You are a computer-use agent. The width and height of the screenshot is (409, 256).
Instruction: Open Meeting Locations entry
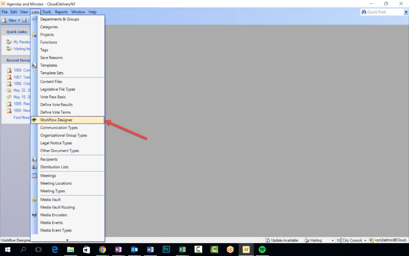pyautogui.click(x=67, y=183)
